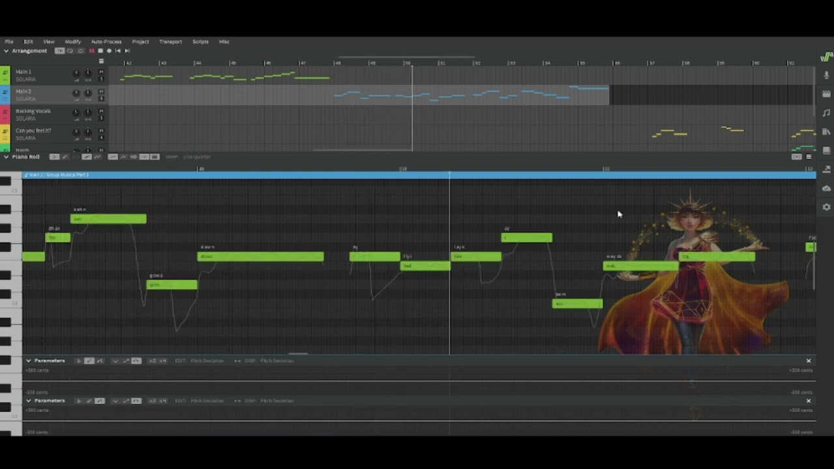Select pointer tool in upper Parameters panel
This screenshot has width=834, height=469.
pos(78,361)
